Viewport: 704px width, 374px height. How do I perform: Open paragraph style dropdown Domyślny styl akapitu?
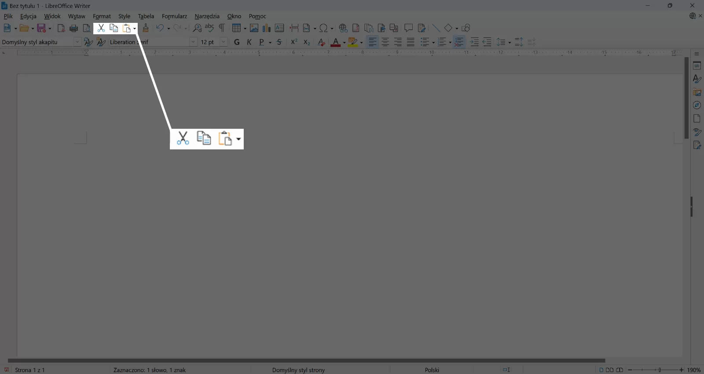(77, 42)
